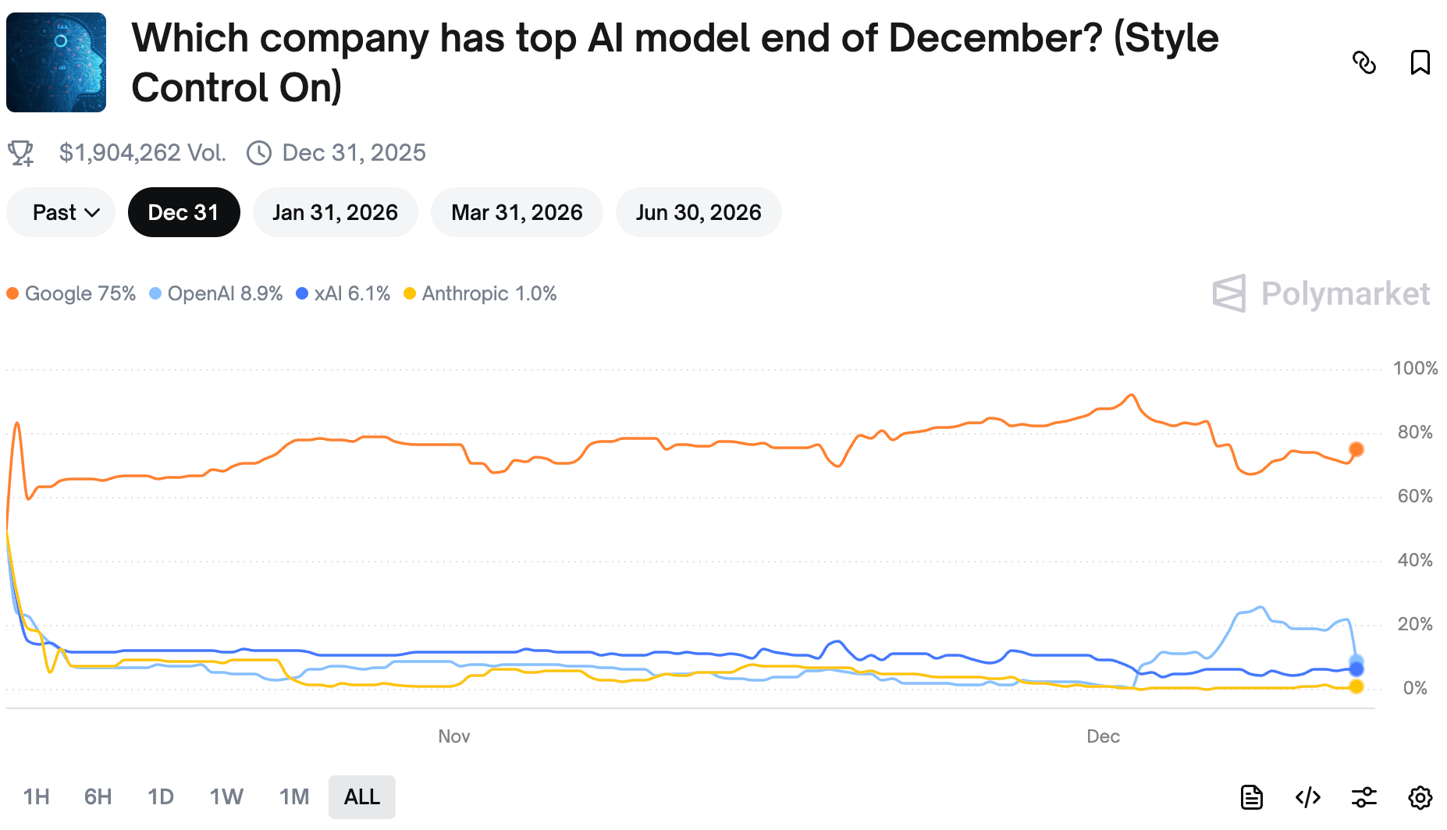Open the document icon in chart footer
1447x830 pixels.
click(x=1251, y=797)
